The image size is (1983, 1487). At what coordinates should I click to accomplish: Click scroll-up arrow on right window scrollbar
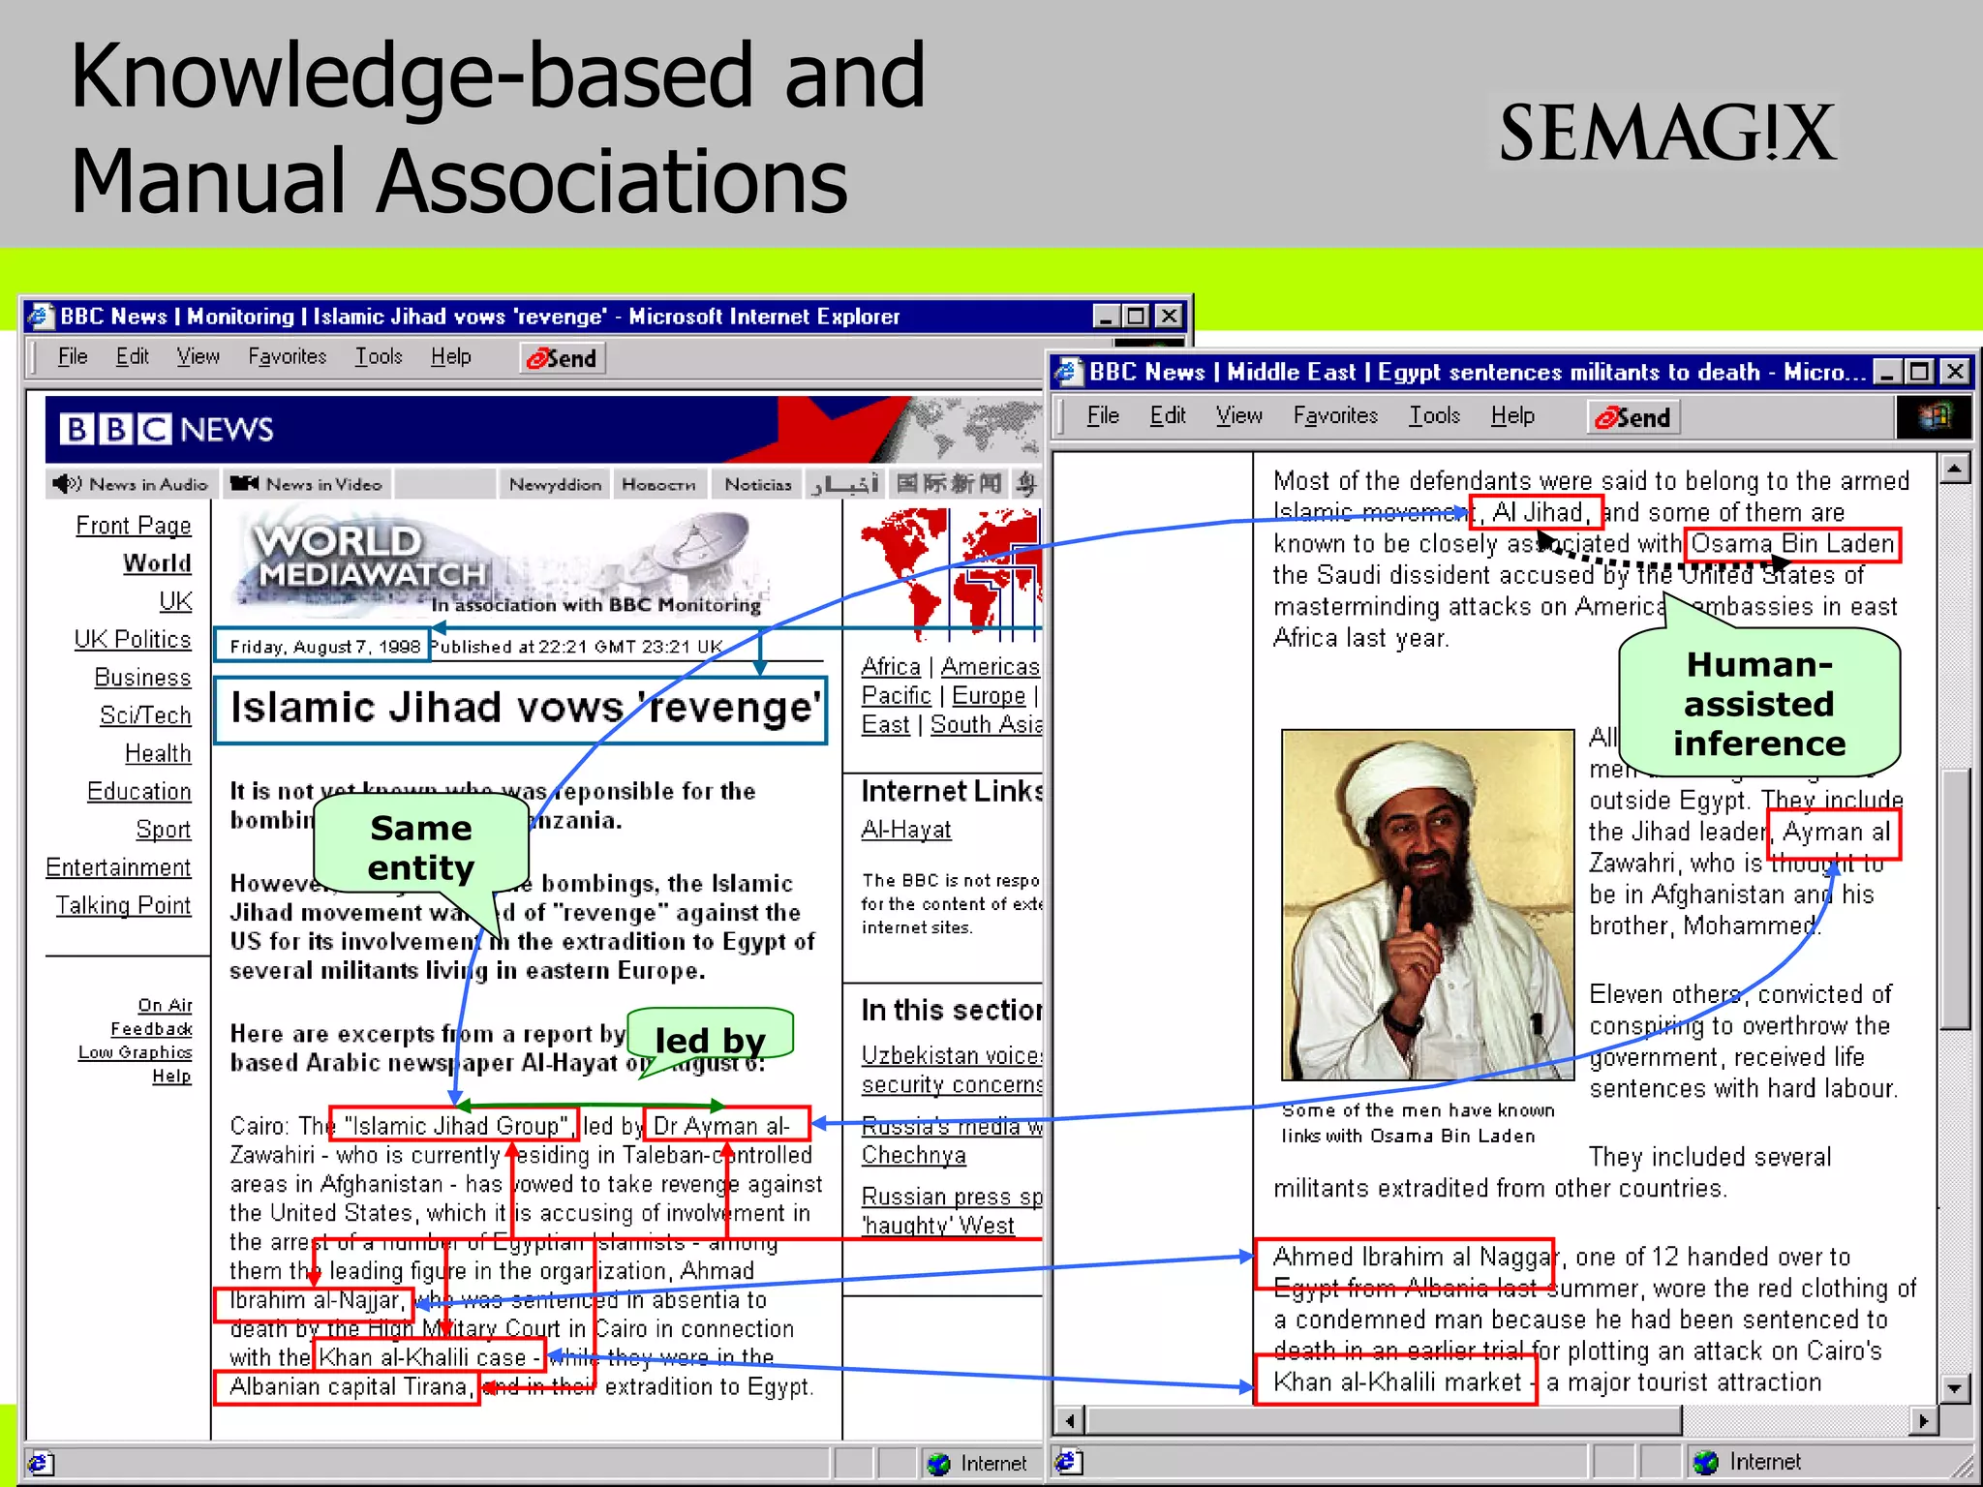pyautogui.click(x=1955, y=470)
